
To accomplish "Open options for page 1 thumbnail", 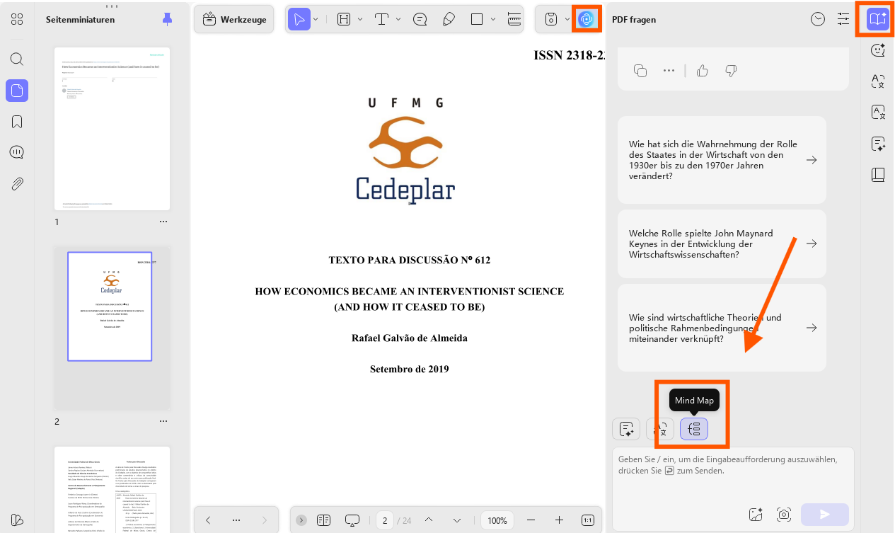I will [163, 222].
